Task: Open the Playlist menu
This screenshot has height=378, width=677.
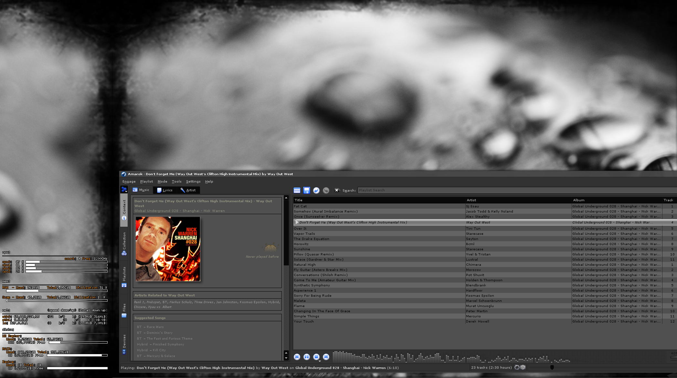Action: 146,182
